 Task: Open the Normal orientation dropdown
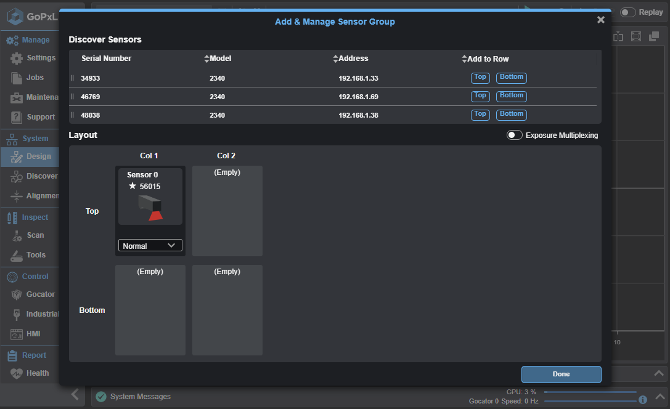pyautogui.click(x=150, y=246)
